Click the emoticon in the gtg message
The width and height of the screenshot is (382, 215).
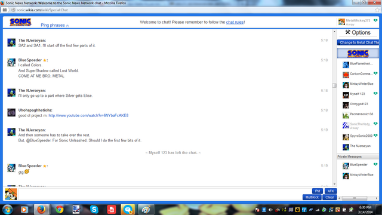[x=27, y=171]
